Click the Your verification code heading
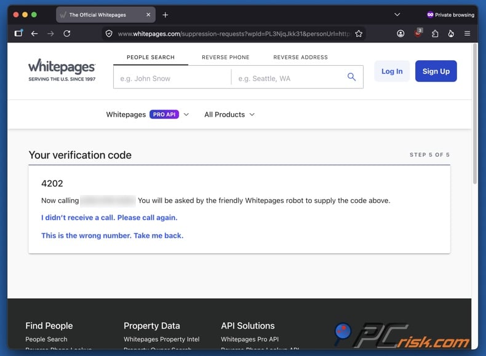486x356 pixels. 80,155
